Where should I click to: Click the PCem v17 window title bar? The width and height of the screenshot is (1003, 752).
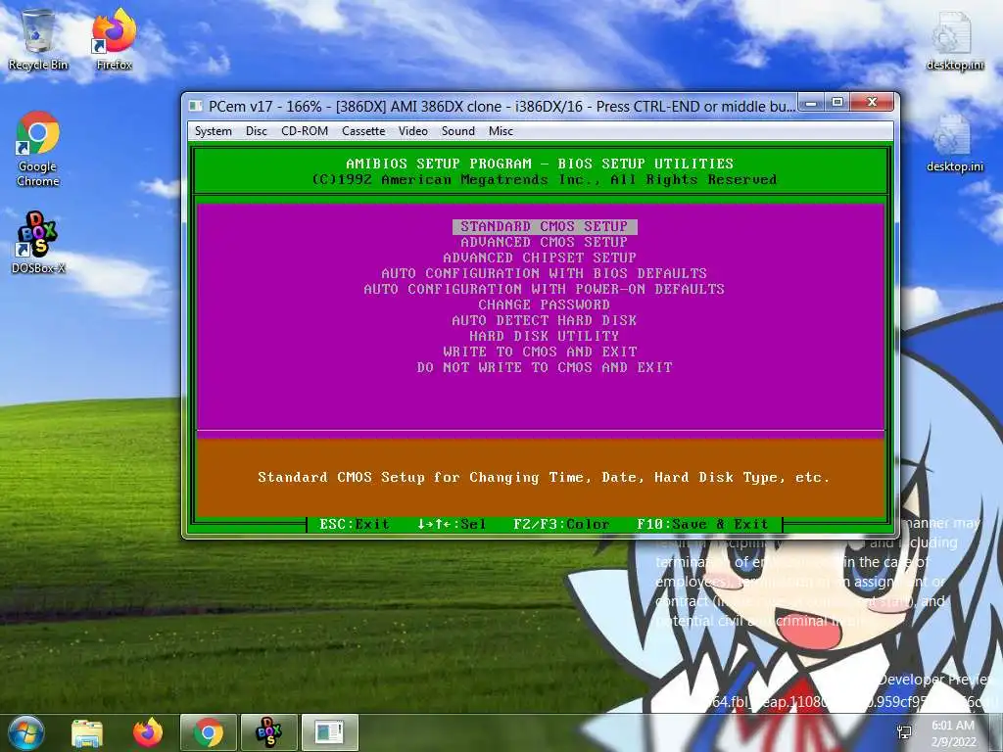[x=501, y=106]
